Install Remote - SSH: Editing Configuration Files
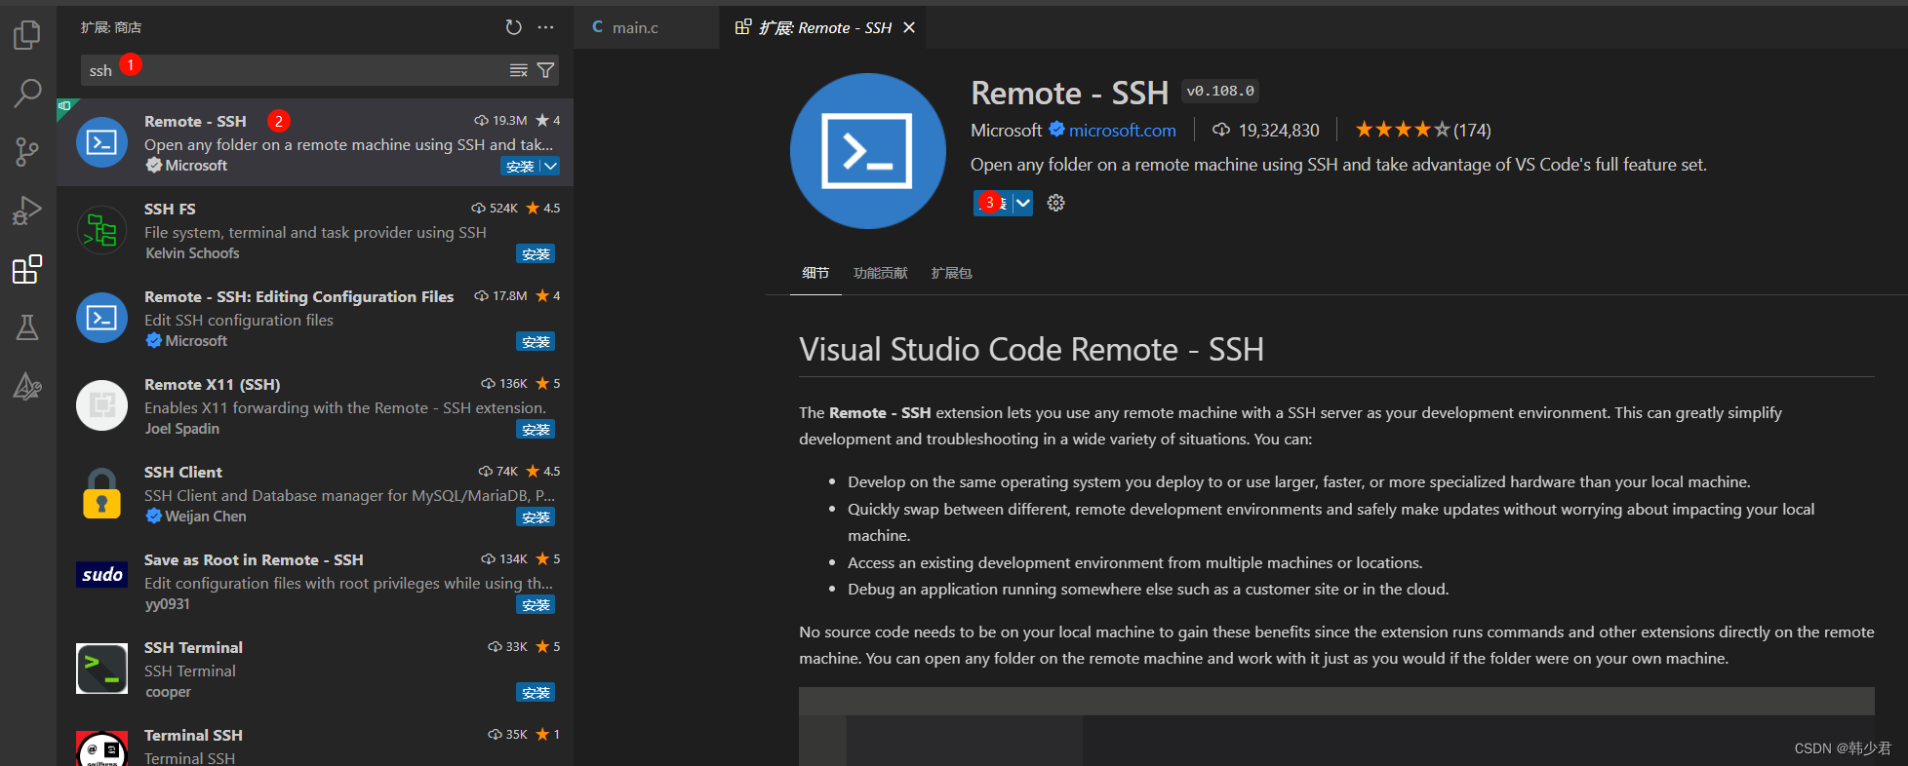Screen dimensions: 1908x766 pyautogui.click(x=536, y=342)
